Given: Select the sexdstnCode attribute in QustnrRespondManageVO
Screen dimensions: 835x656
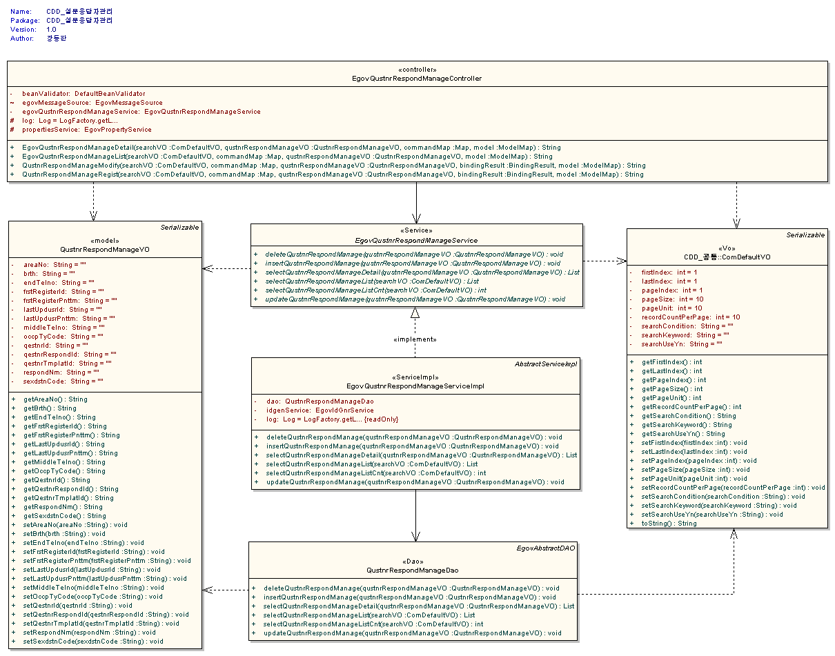Looking at the screenshot, I should (63, 381).
